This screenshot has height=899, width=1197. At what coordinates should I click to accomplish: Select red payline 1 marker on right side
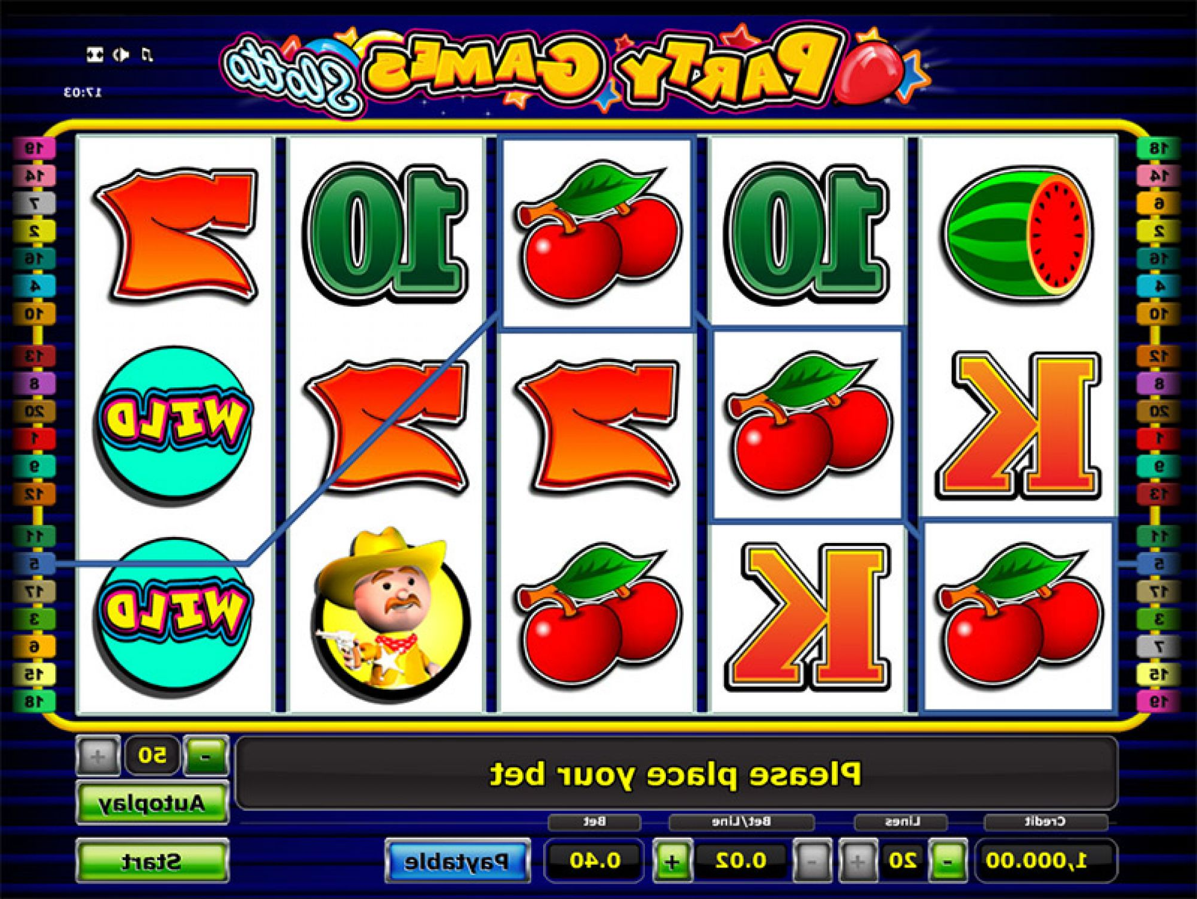coord(1157,438)
